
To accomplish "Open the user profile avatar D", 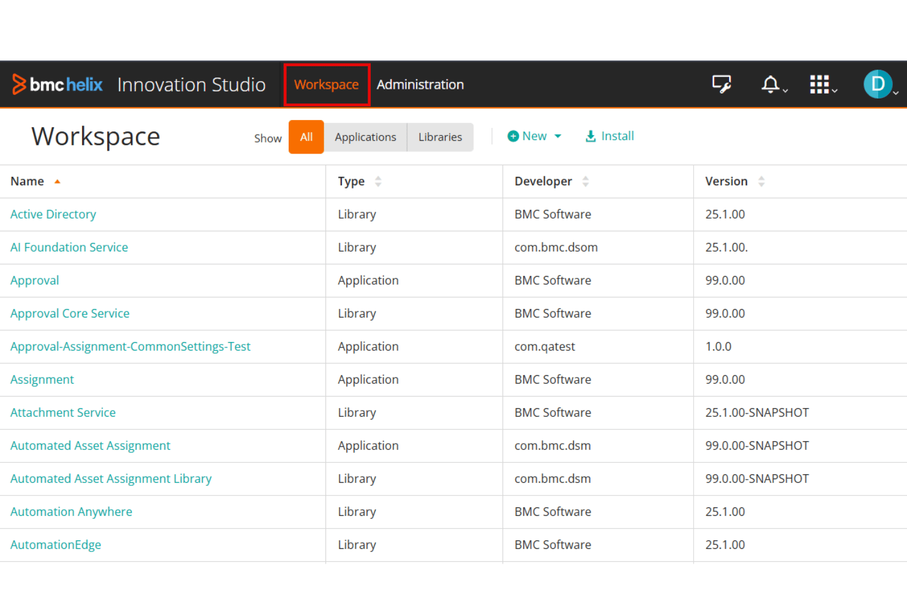I will [878, 84].
